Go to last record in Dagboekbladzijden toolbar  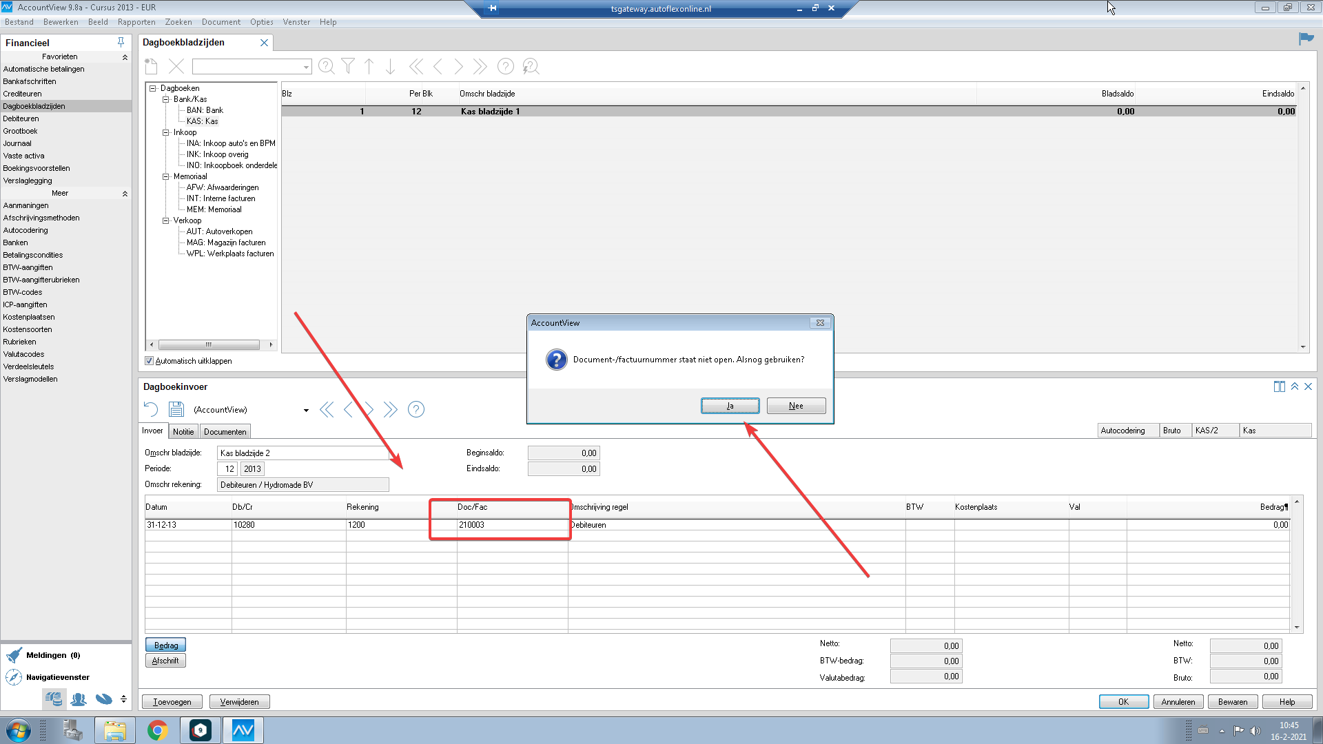point(480,66)
